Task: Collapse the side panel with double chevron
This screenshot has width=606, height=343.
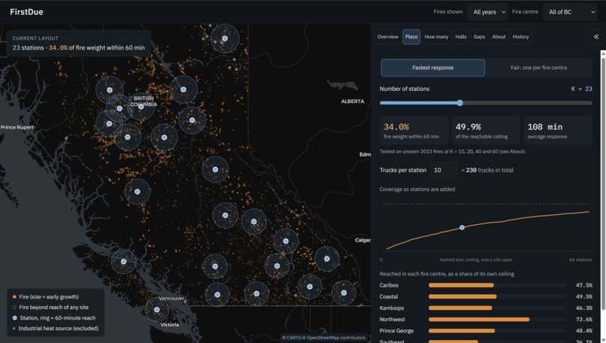Action: [596, 37]
